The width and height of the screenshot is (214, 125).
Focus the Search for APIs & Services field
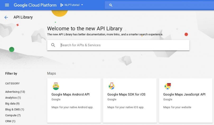[x=118, y=45]
